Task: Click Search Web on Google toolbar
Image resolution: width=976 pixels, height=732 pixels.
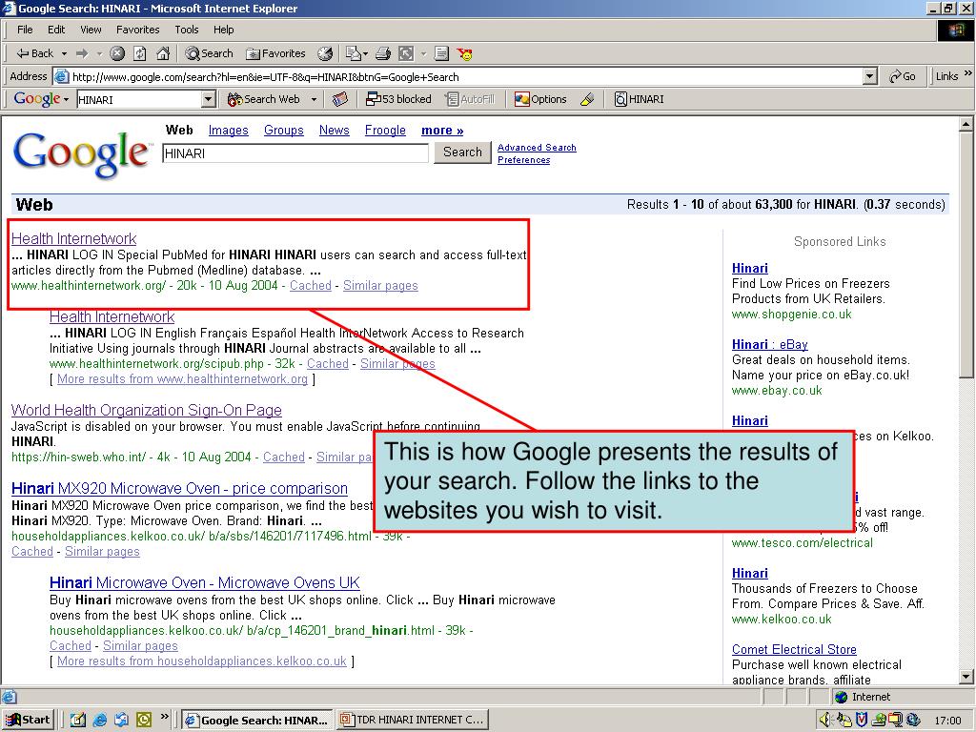Action: [264, 99]
